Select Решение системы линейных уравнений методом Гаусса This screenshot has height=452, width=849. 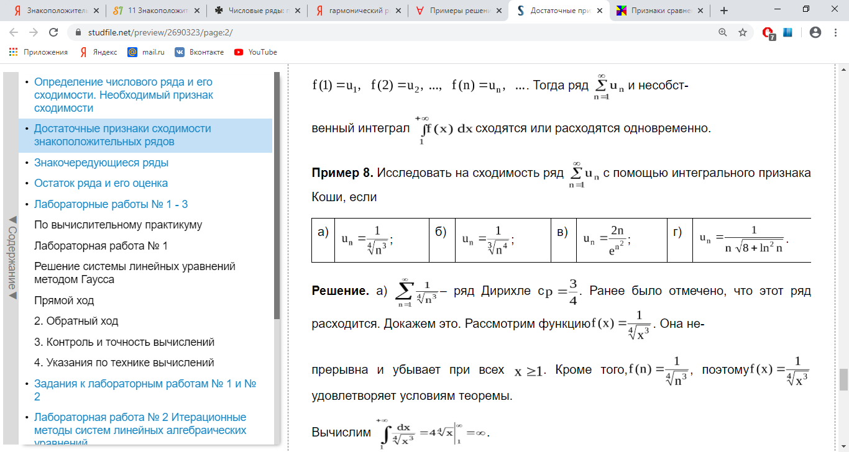click(135, 273)
